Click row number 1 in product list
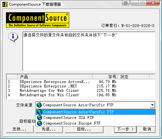 tap(9, 82)
